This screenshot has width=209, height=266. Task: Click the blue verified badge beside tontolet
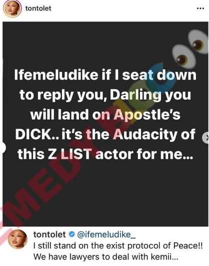pos(71,235)
